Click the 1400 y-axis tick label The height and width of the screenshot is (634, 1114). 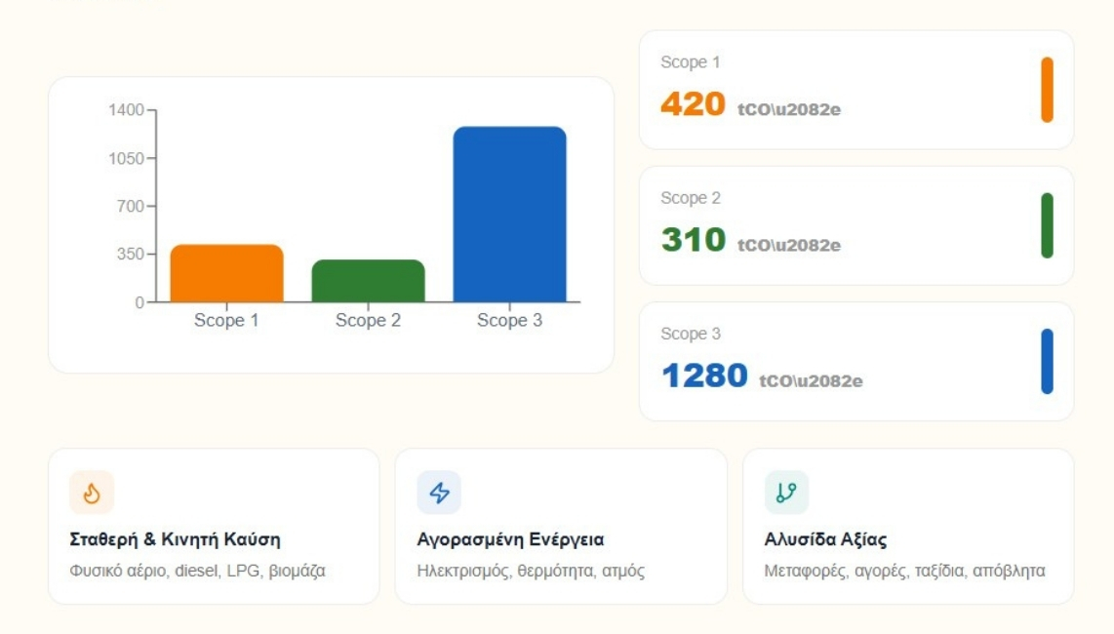pos(127,110)
